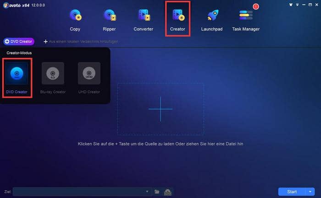Switch to the Converter module
The image size is (321, 198).
coord(143,20)
